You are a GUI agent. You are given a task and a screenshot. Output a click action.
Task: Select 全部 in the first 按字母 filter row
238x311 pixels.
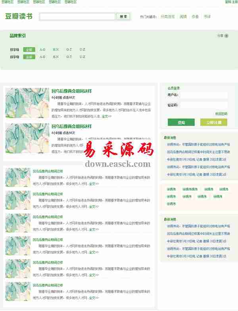click(x=29, y=50)
